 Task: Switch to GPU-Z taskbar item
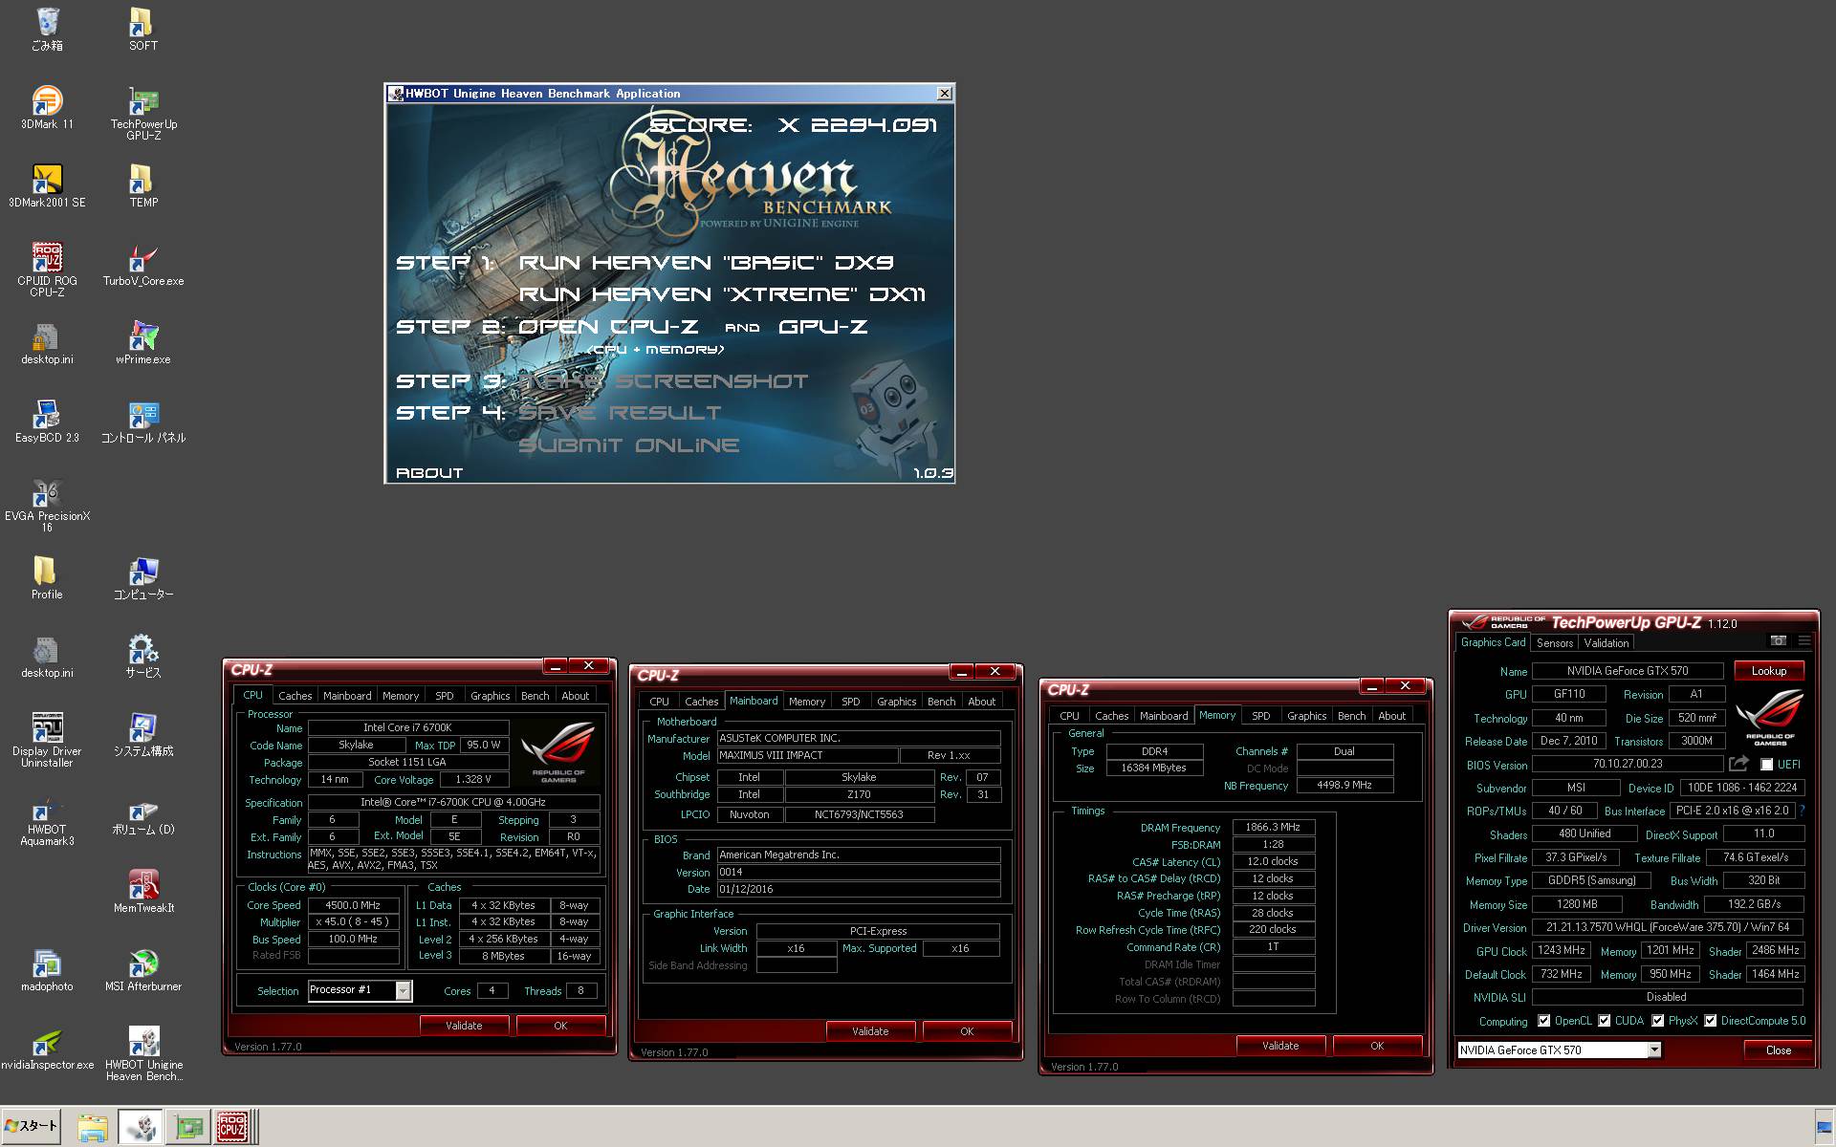[x=188, y=1128]
